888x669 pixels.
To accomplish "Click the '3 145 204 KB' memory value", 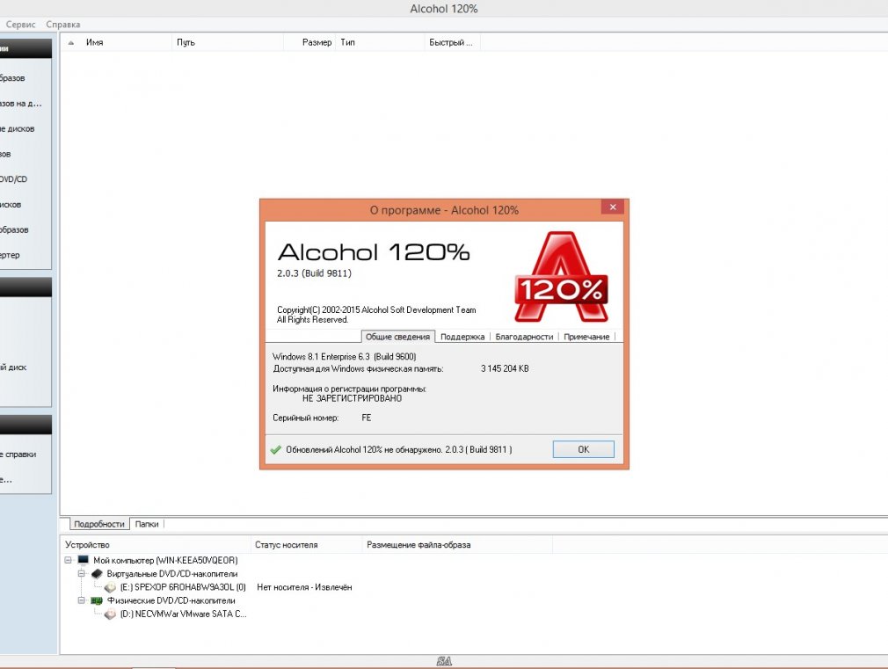I will click(505, 368).
